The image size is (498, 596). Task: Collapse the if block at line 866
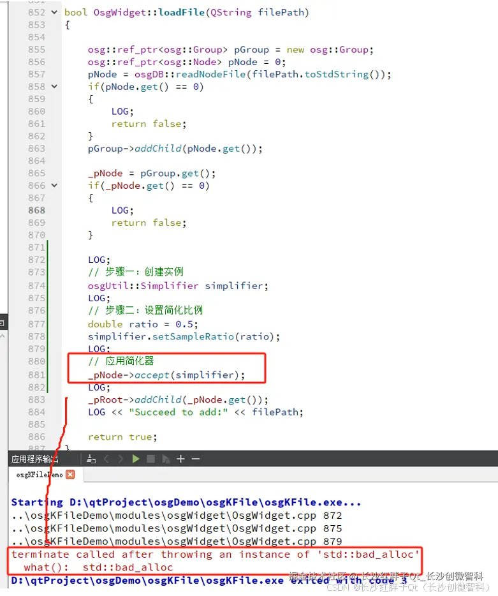tap(54, 186)
